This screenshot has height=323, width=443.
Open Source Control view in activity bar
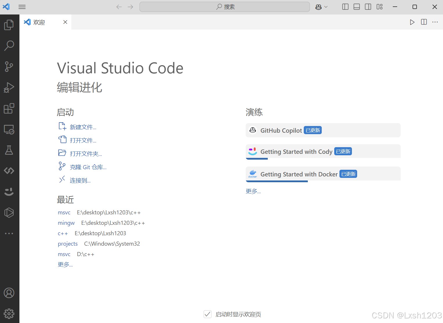click(9, 67)
